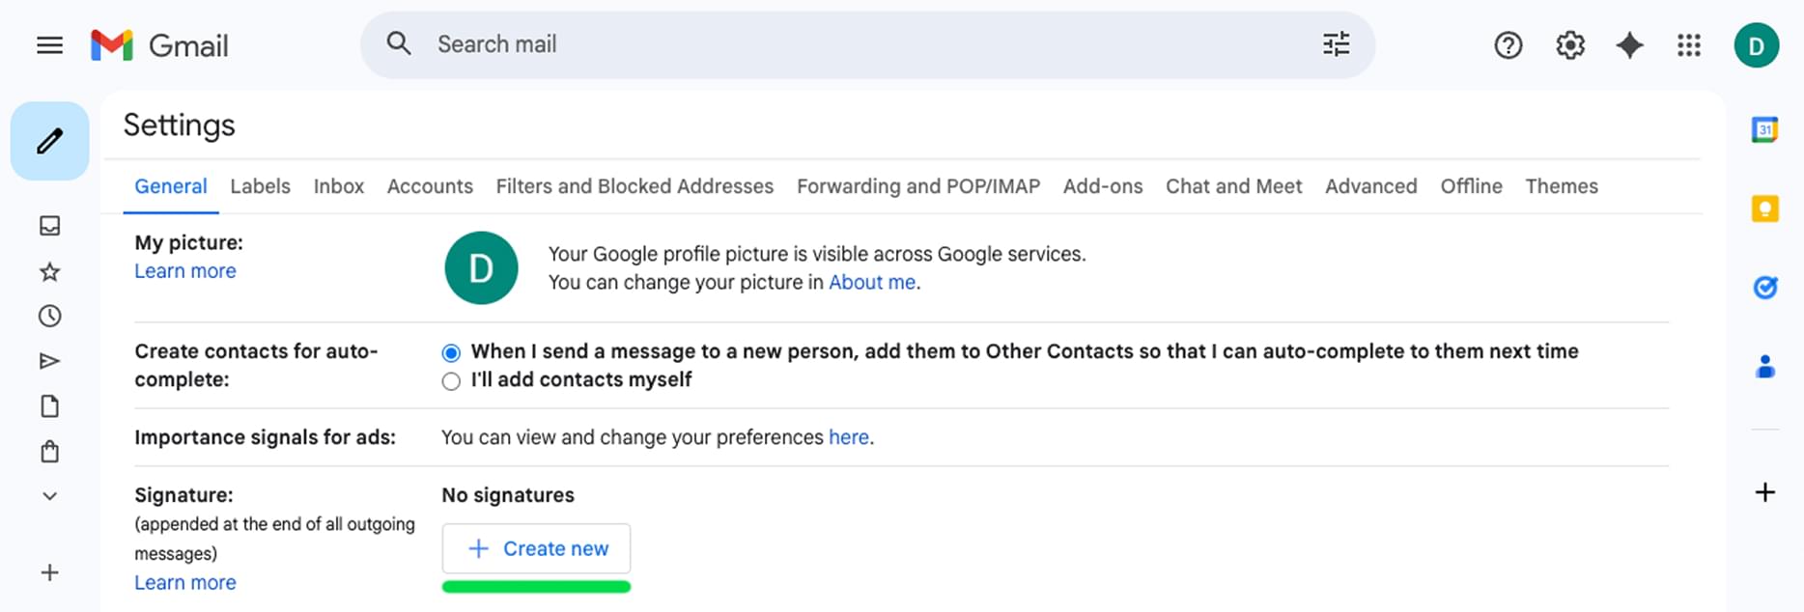1804x612 pixels.
Task: Show search options filter icon
Action: [x=1337, y=44]
